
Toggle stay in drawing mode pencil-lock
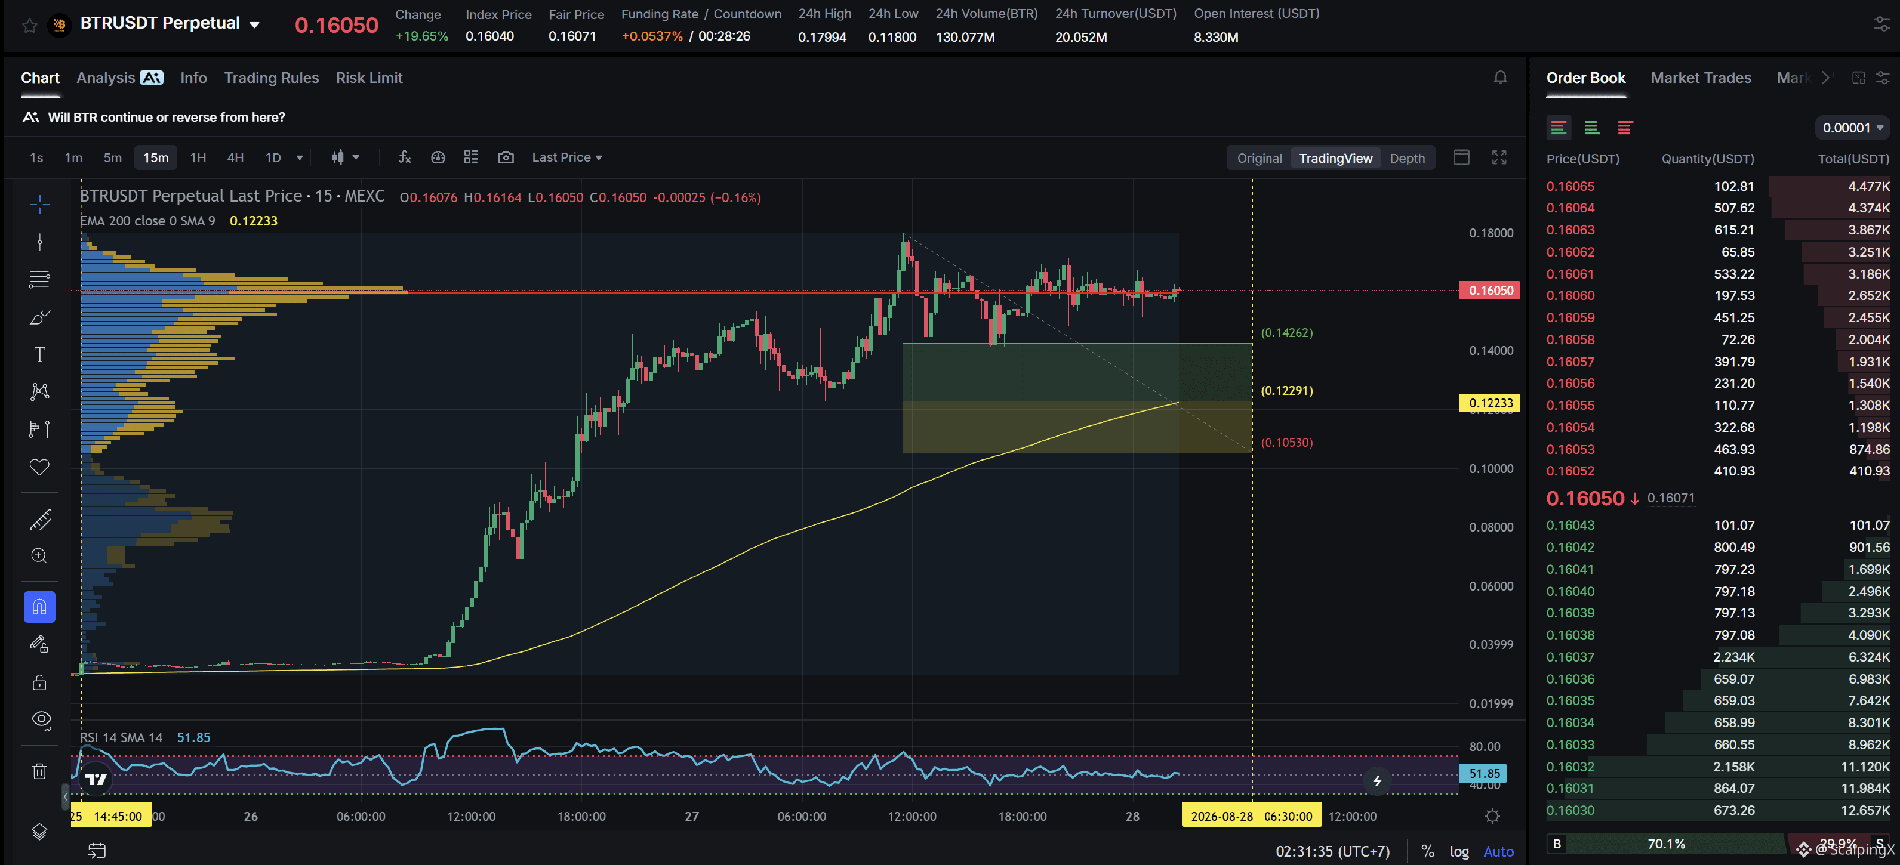[40, 644]
